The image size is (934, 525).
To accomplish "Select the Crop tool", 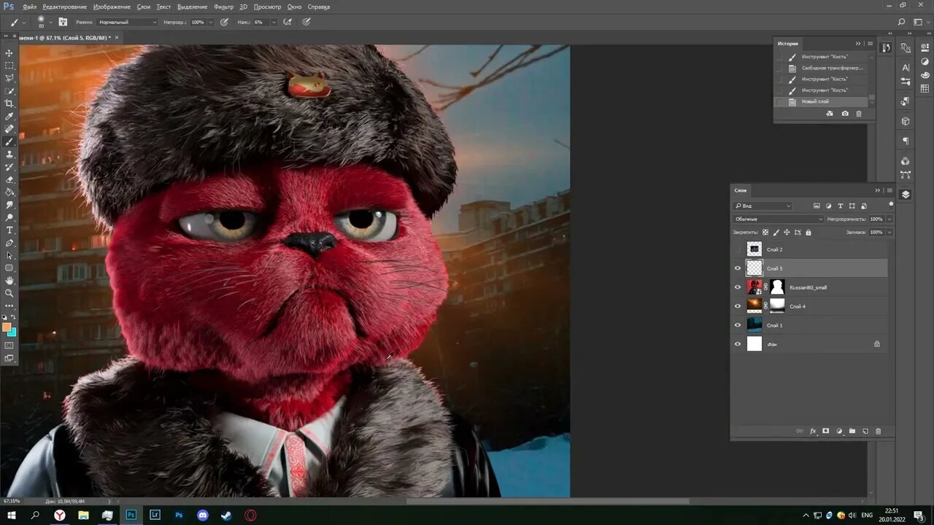I will [x=9, y=104].
